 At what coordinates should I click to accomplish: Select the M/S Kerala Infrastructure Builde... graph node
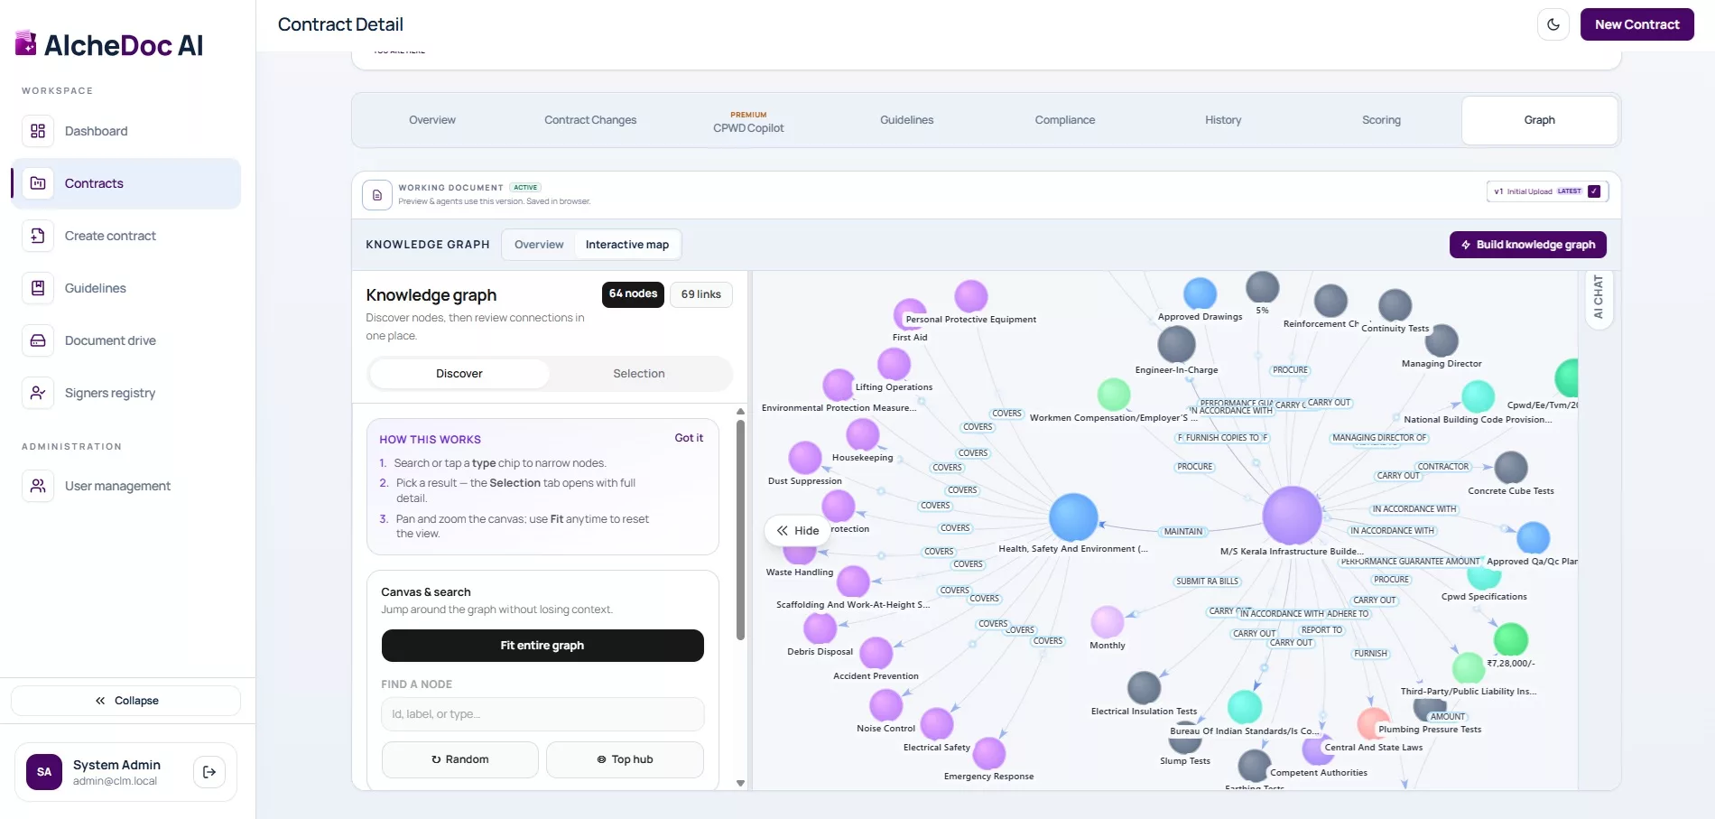click(1292, 516)
